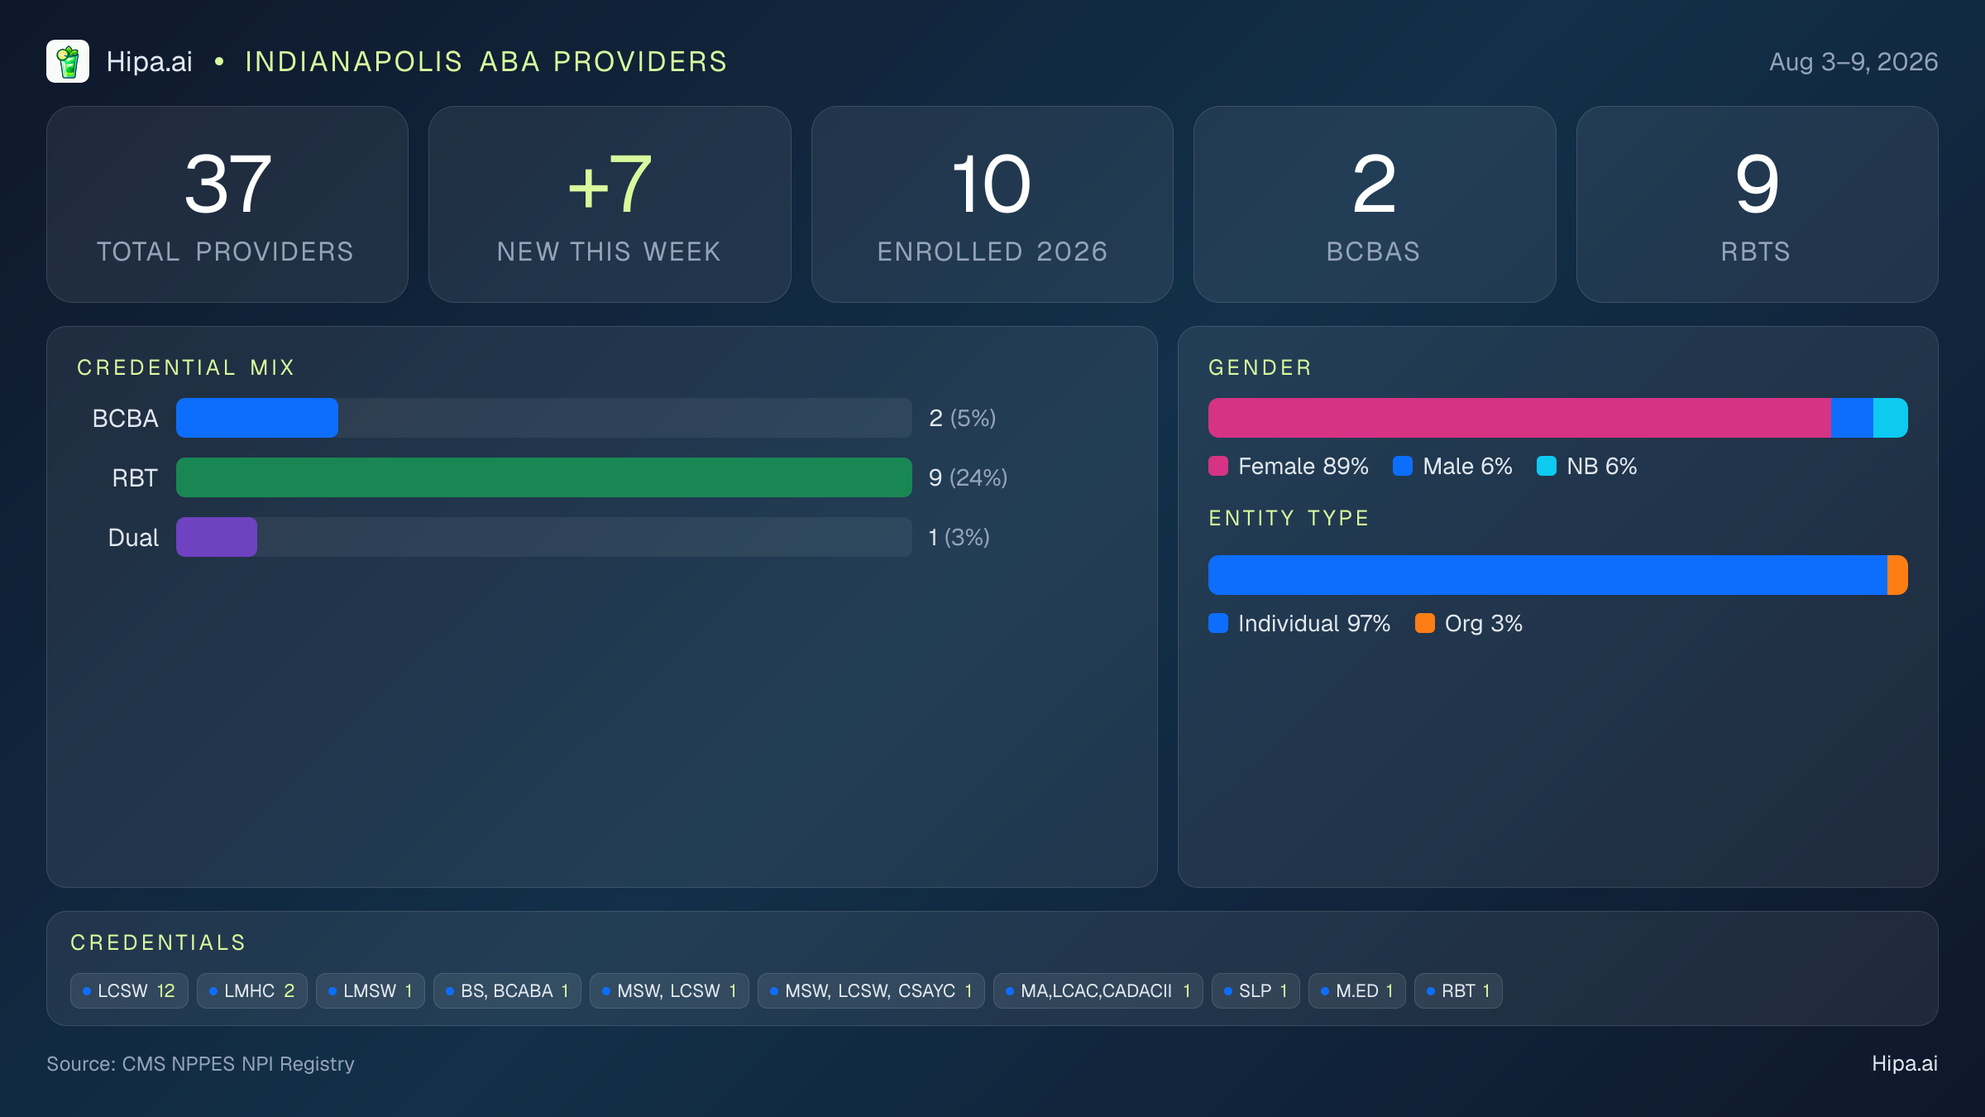Click the blue Individual legend swatch
Screen dimensions: 1985x1117
click(1218, 623)
